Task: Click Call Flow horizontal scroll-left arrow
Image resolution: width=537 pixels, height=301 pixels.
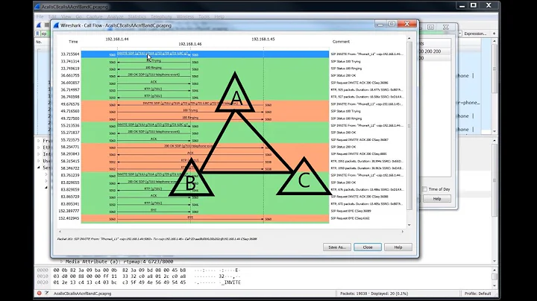Action: click(60, 232)
